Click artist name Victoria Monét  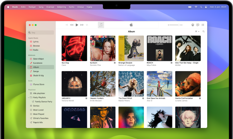68,101
